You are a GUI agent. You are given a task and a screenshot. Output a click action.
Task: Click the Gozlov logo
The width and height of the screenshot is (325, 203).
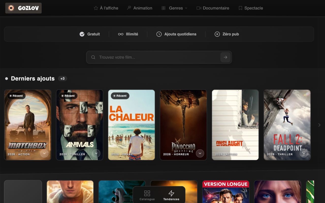click(x=23, y=8)
